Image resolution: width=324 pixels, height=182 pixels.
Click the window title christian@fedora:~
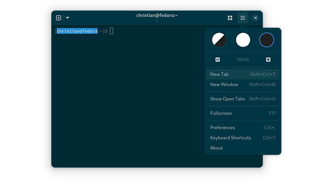157,15
